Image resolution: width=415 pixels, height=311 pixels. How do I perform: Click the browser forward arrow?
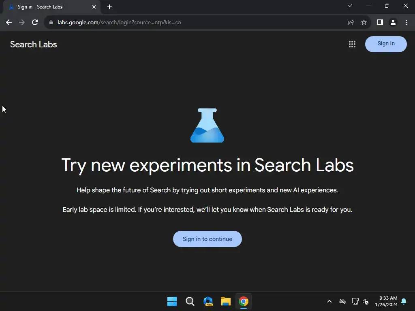pyautogui.click(x=22, y=23)
